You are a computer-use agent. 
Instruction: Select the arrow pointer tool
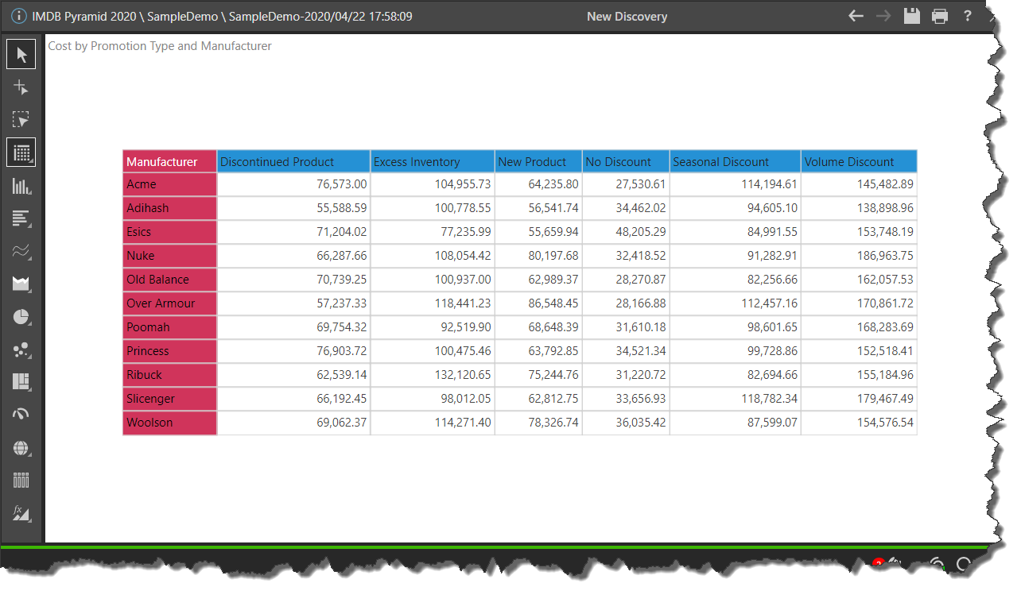click(21, 55)
